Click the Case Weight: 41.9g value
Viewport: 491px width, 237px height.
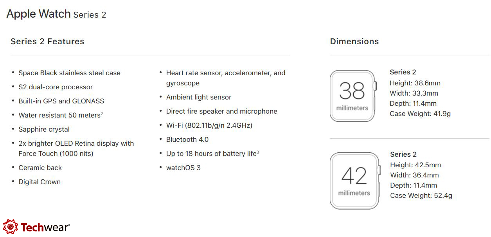click(420, 114)
